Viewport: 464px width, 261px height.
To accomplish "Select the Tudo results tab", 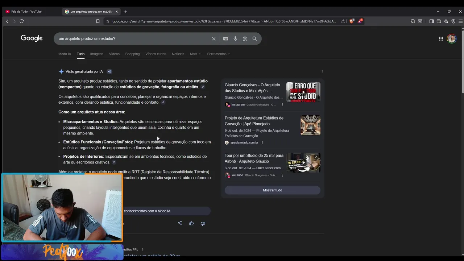I will click(x=80, y=54).
